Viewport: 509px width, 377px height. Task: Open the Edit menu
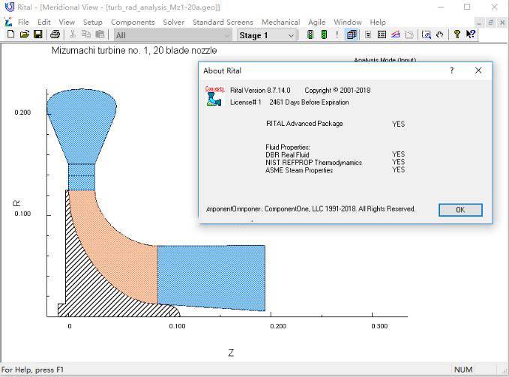point(43,22)
